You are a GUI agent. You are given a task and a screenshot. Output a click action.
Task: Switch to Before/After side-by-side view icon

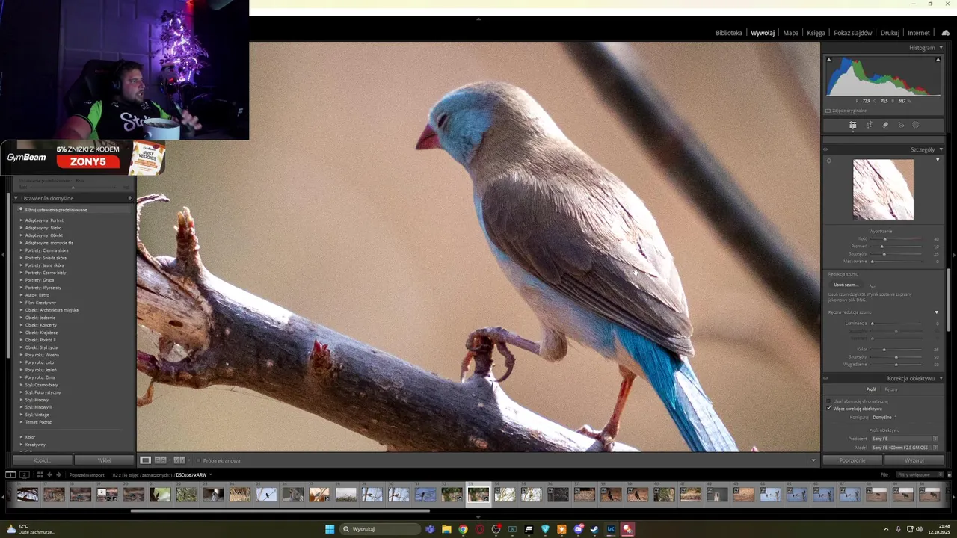coord(160,460)
